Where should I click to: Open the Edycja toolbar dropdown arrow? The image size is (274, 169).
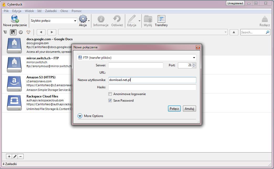pos(139,21)
